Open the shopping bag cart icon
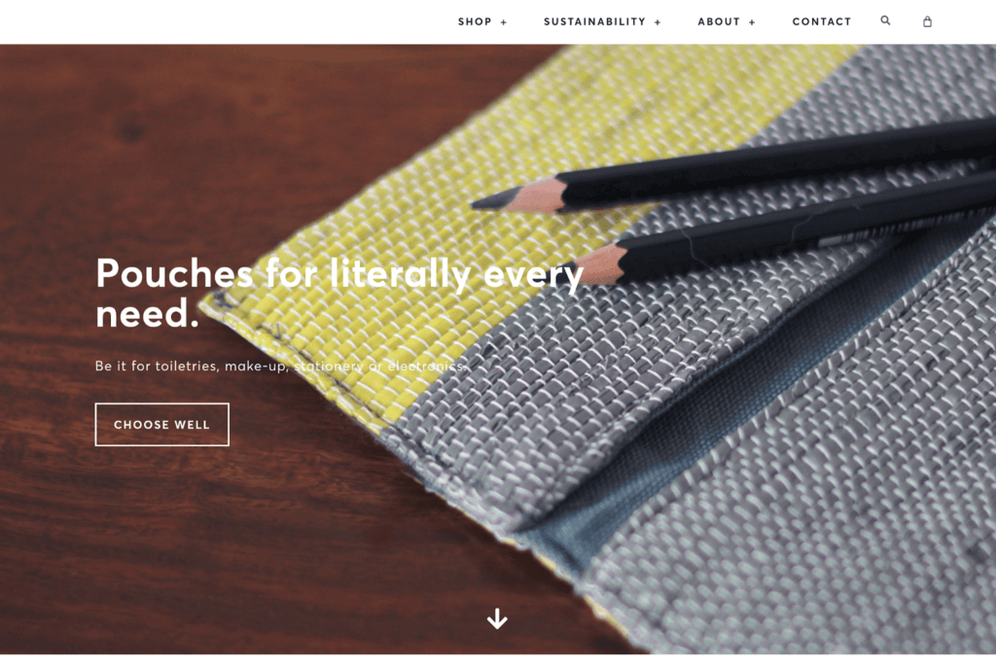 pos(927,21)
